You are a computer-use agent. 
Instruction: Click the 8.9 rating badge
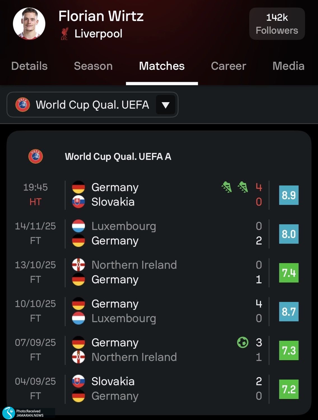click(289, 195)
